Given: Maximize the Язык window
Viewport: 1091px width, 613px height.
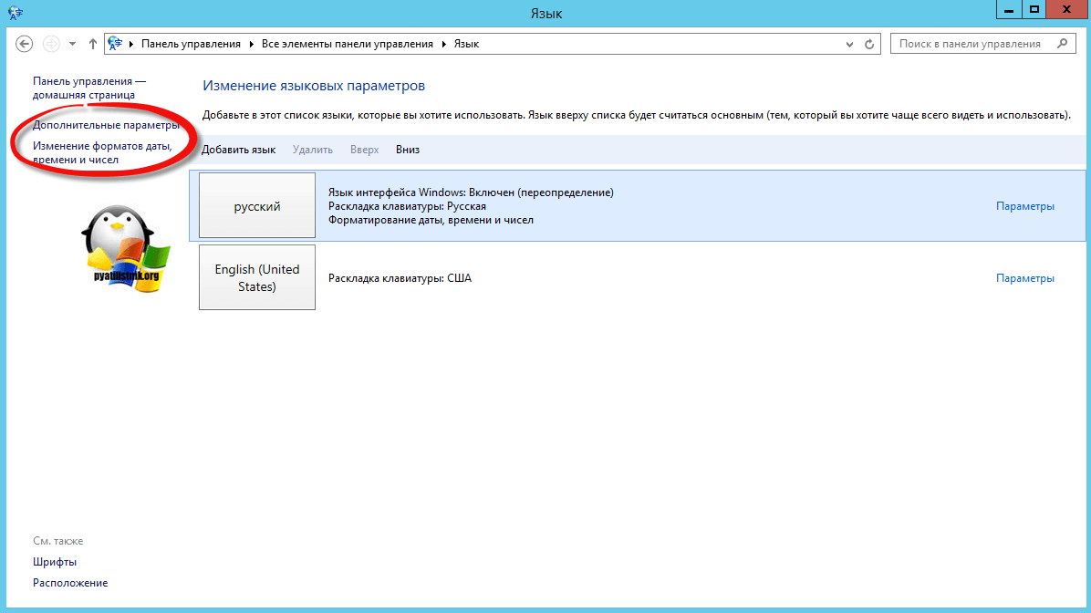Looking at the screenshot, I should coord(1034,9).
